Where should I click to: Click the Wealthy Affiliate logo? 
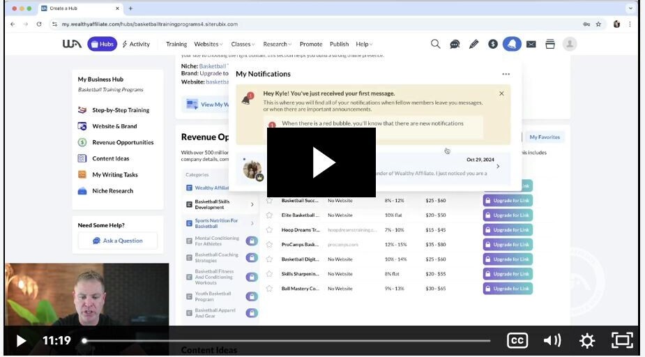[x=72, y=44]
